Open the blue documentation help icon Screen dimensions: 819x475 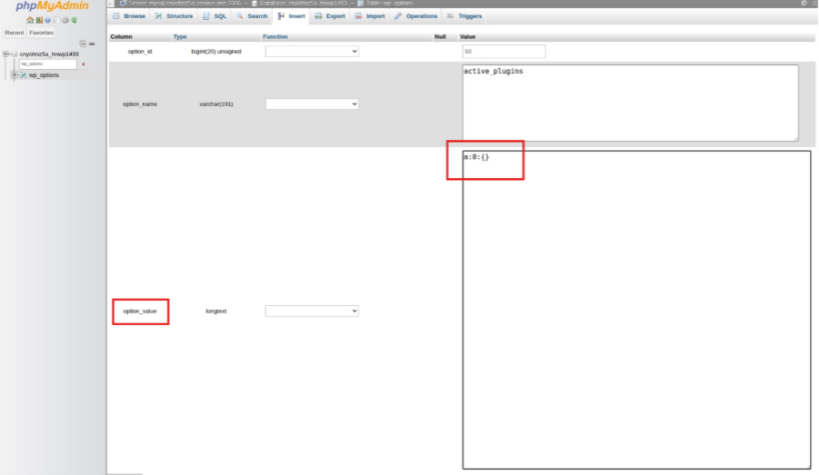click(x=47, y=20)
